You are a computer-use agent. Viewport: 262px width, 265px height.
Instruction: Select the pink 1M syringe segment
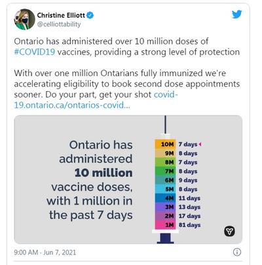[x=165, y=225]
